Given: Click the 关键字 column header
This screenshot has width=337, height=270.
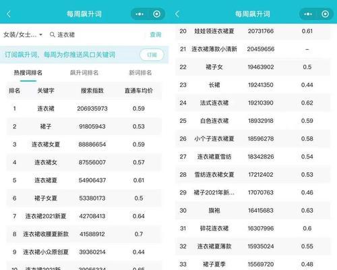Looking at the screenshot, I should click(x=46, y=90).
